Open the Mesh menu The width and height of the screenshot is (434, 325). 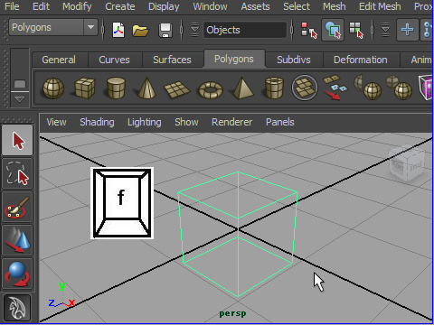(335, 6)
